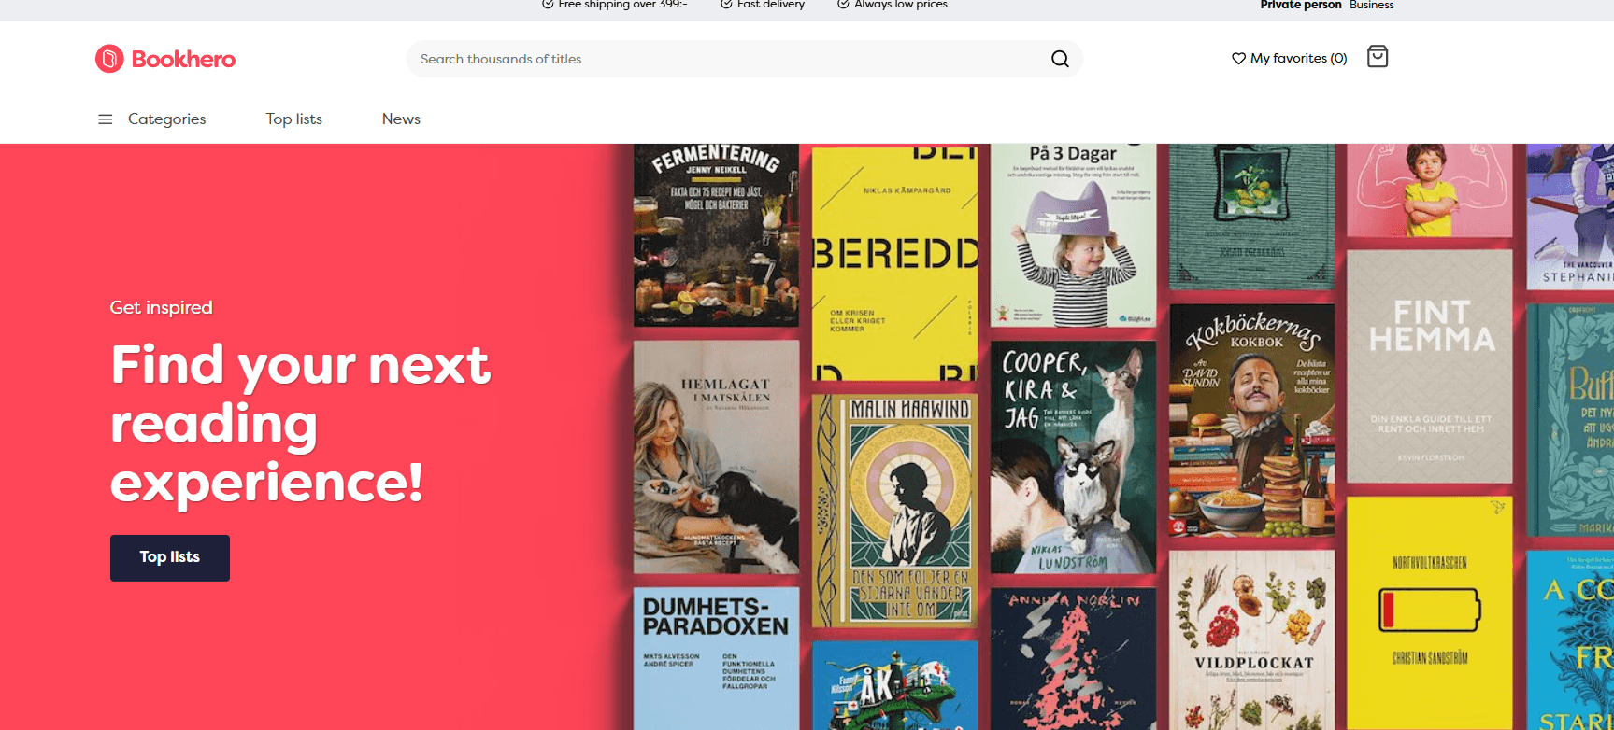Image resolution: width=1614 pixels, height=730 pixels.
Task: Select the Fint Hemma book cover
Action: tap(1430, 366)
